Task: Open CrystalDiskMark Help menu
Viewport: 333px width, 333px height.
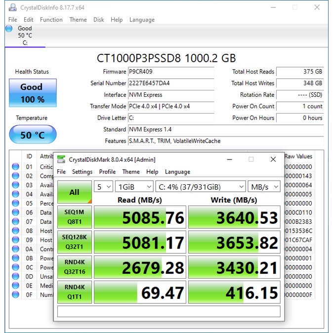Action: [152, 171]
